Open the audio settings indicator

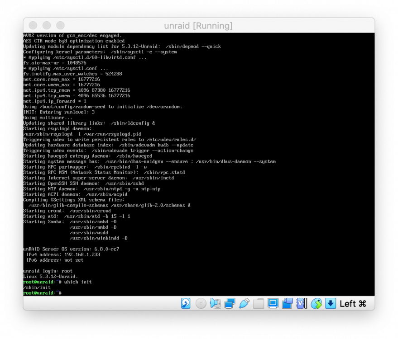coord(215,303)
